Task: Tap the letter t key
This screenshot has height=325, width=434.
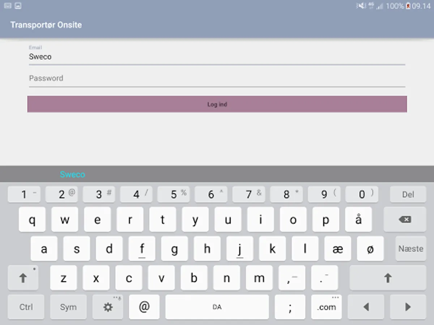Action: click(163, 220)
